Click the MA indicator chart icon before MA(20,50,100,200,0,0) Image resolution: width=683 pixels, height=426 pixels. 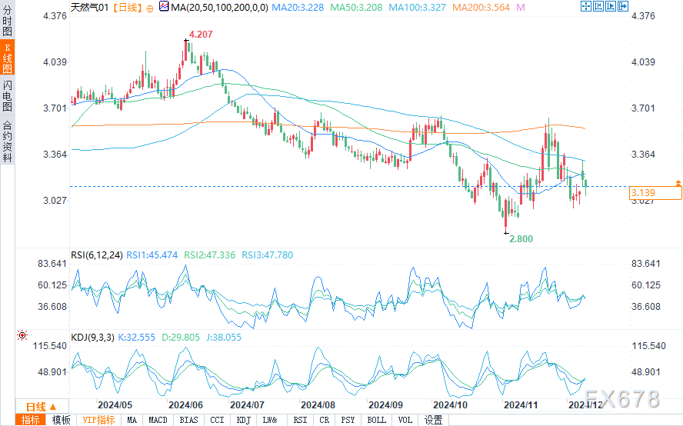164,6
